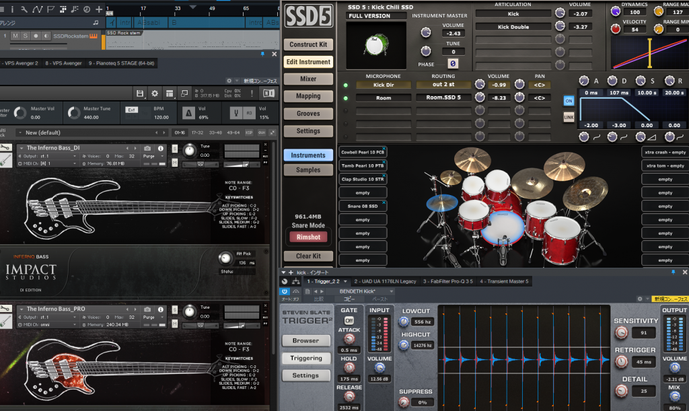689x411 pixels.
Task: Open the BENDETH Kick preset dropdown
Action: 361,291
